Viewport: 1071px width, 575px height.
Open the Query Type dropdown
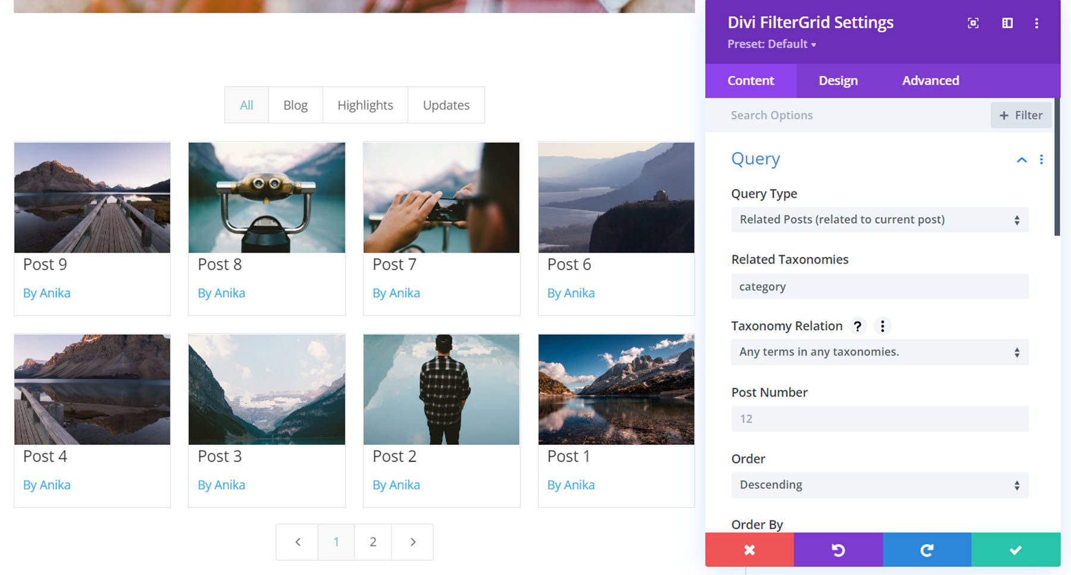tap(879, 219)
